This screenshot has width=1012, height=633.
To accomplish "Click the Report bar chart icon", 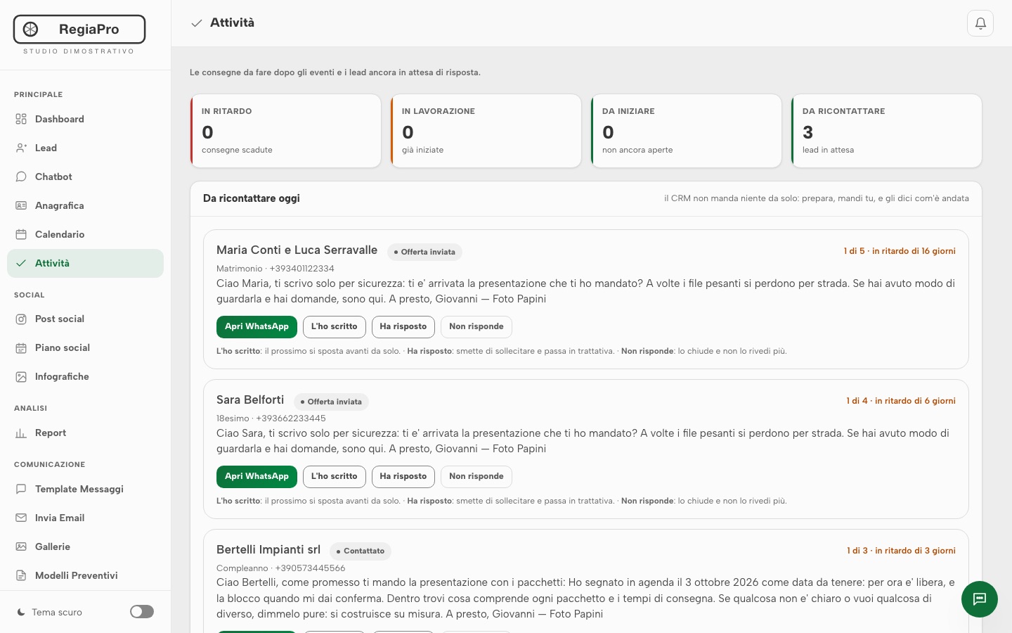I will tap(21, 433).
